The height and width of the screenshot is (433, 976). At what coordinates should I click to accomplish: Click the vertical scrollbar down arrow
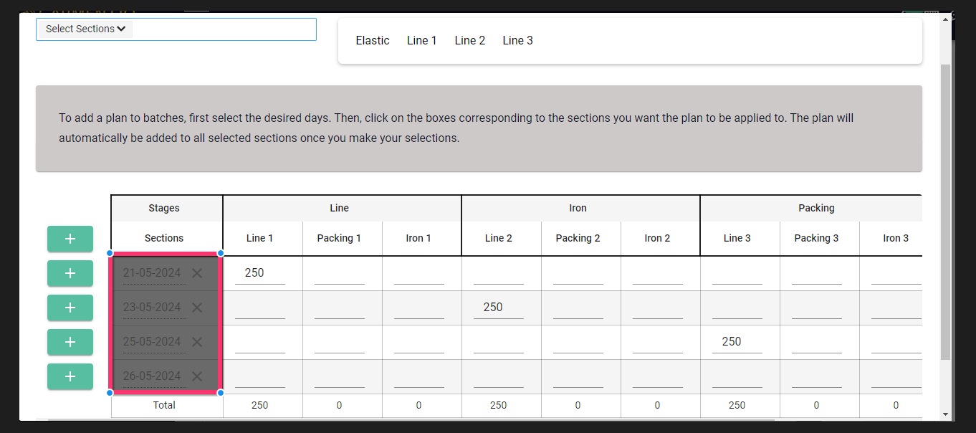946,414
